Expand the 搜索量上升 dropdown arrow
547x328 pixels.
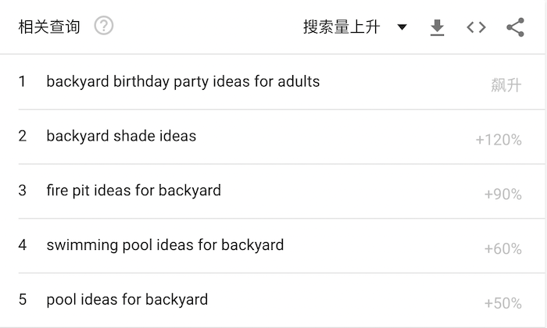[x=402, y=27]
